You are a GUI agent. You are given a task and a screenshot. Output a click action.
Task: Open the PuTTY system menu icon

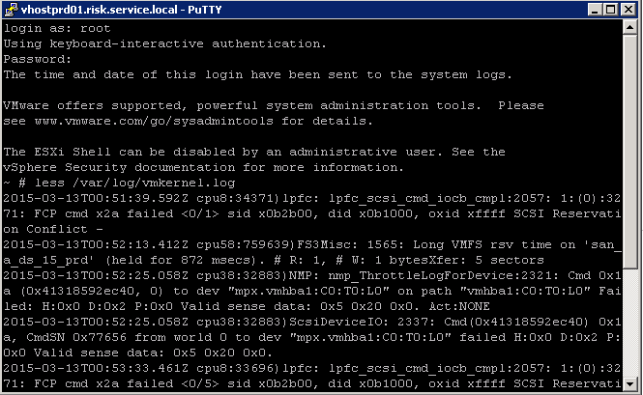click(11, 9)
